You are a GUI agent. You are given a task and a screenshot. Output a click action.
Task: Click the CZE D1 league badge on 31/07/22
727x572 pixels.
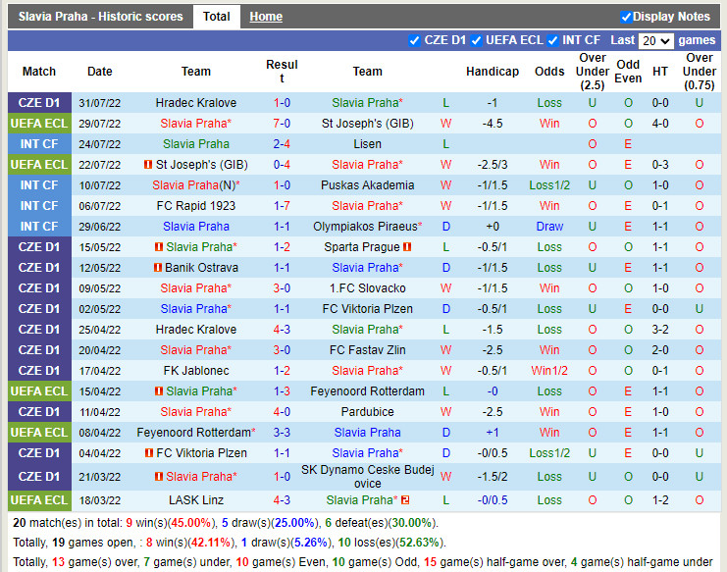click(x=39, y=103)
